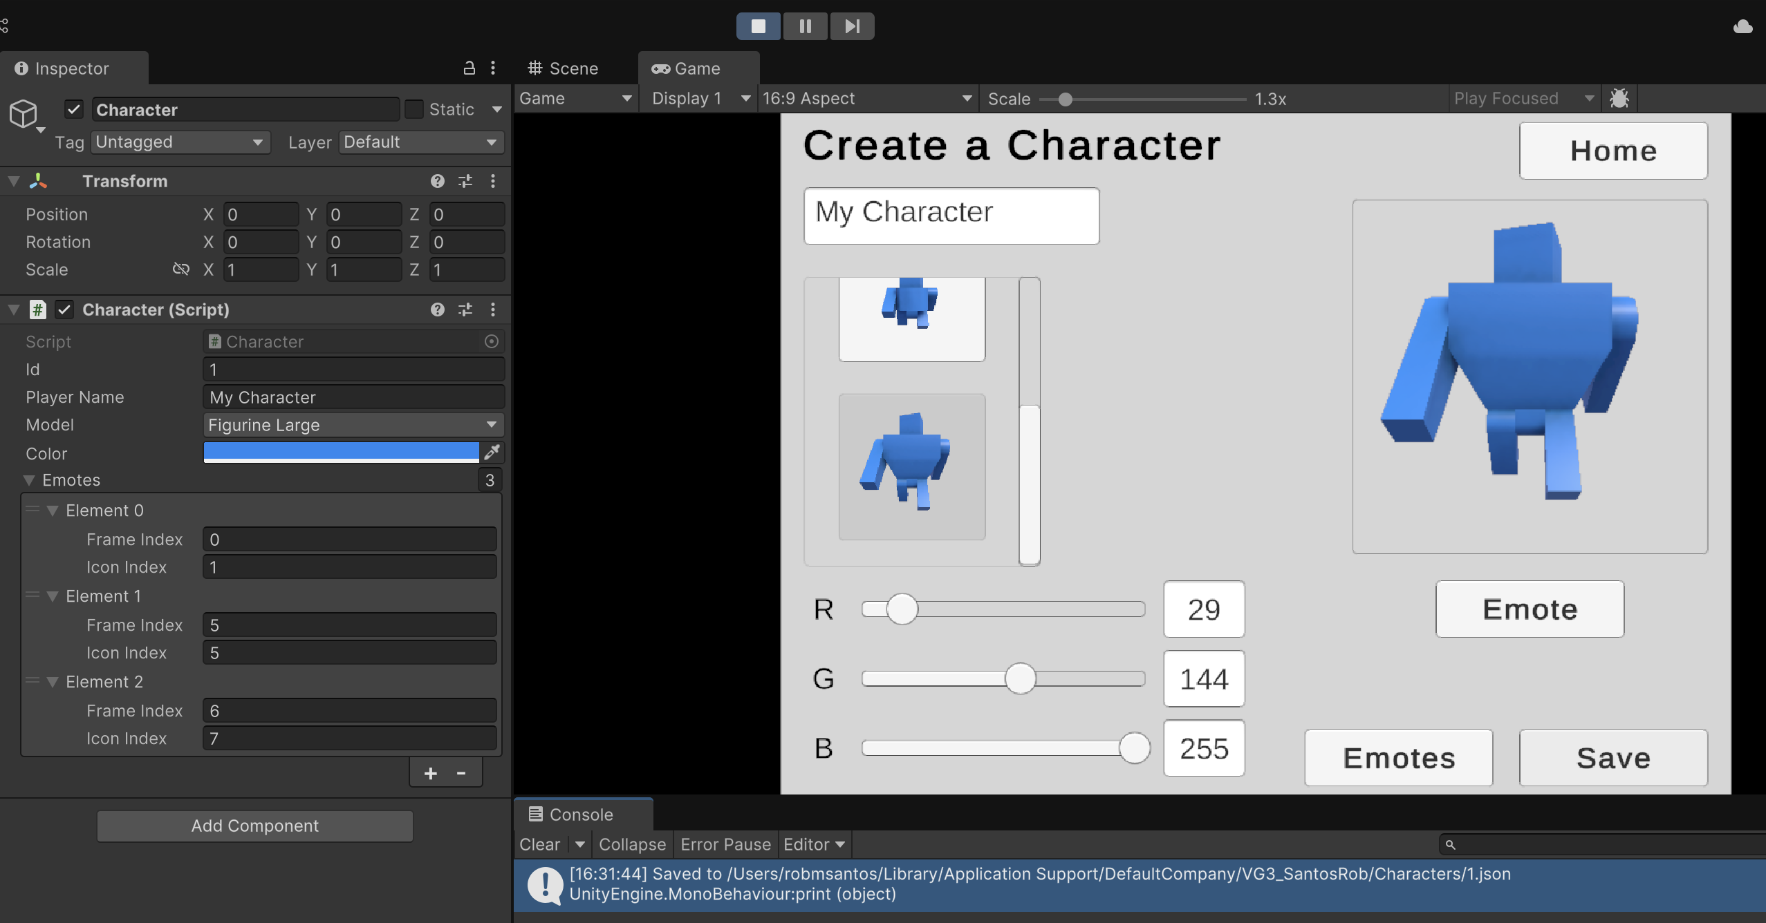Enable the Static checkbox
This screenshot has height=923, width=1766.
click(x=414, y=109)
